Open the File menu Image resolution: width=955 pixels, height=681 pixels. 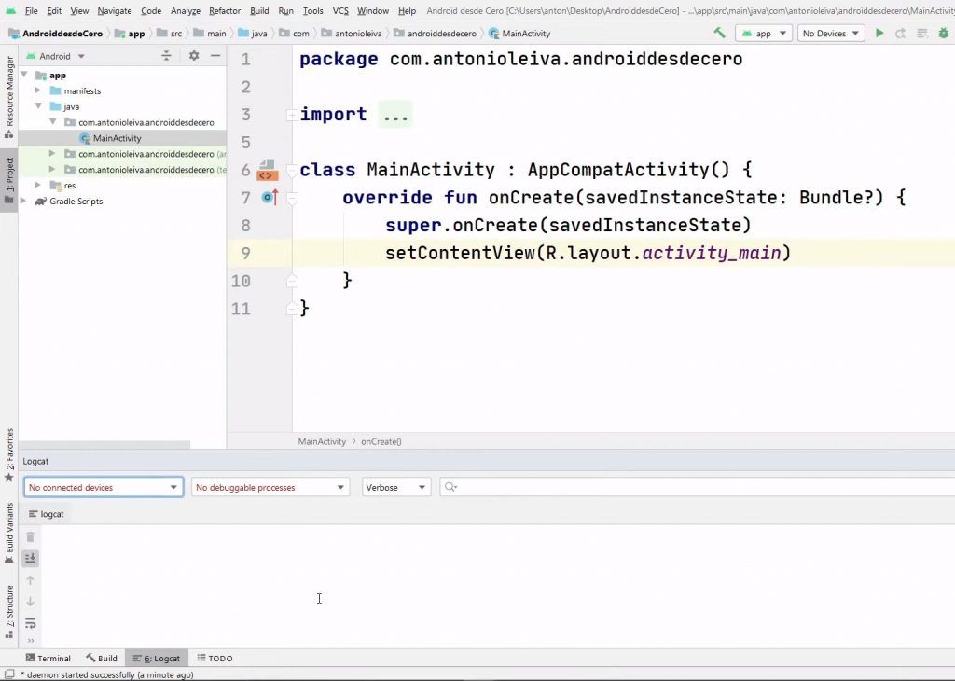click(31, 11)
